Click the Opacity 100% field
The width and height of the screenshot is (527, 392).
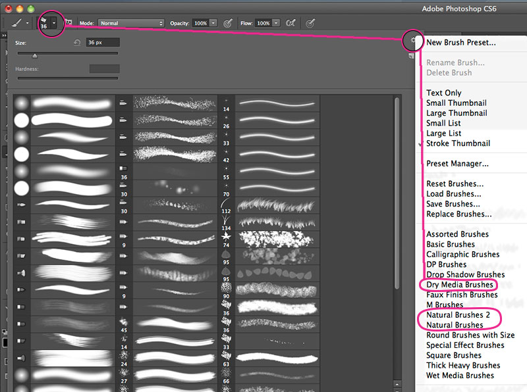tap(201, 23)
